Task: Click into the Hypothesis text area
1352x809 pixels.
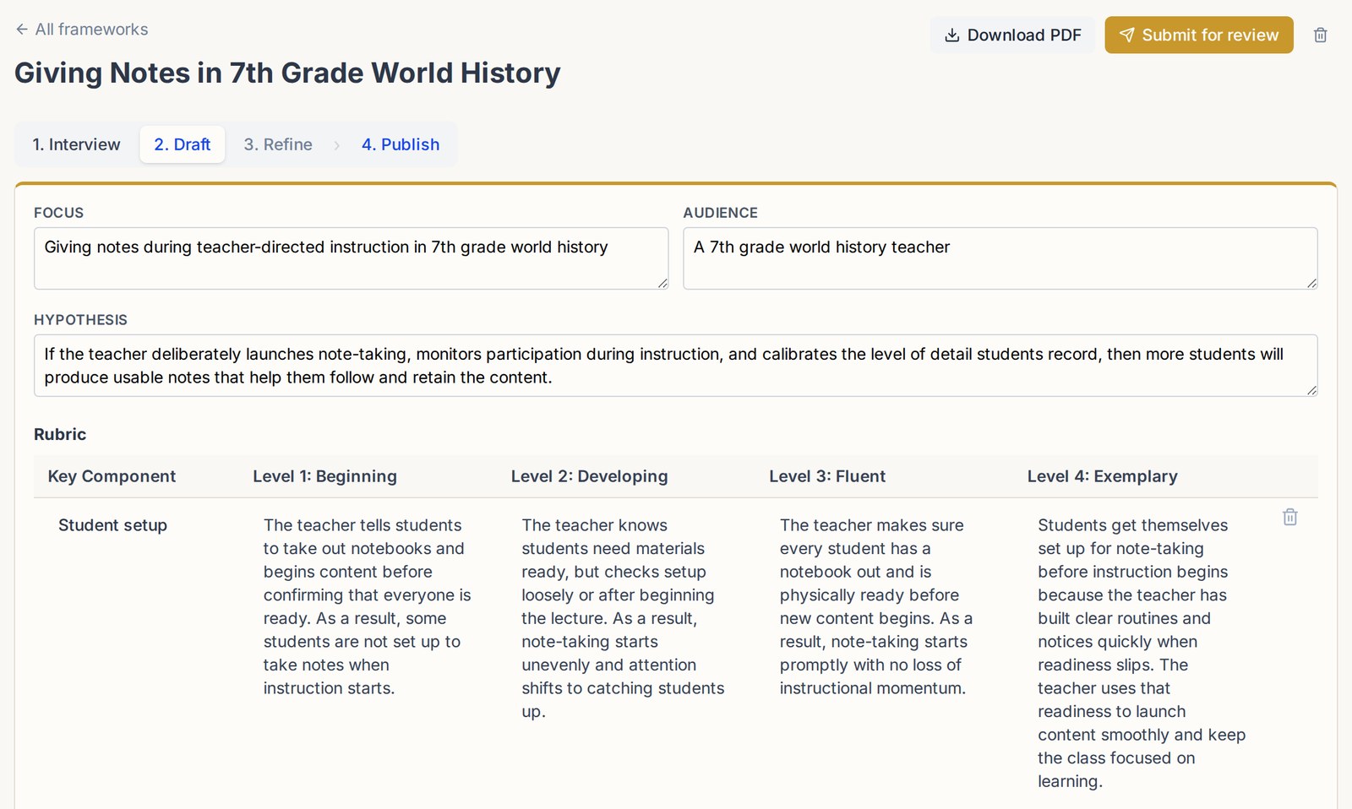Action: 675,366
